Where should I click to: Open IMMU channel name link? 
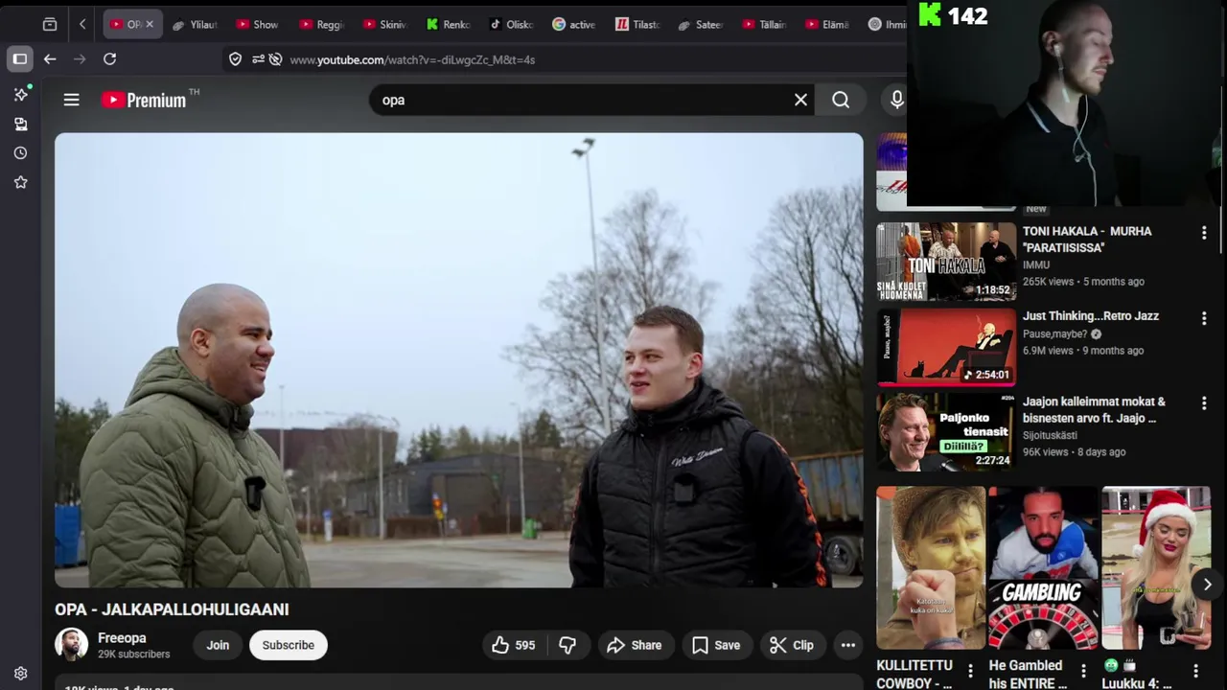coord(1036,264)
